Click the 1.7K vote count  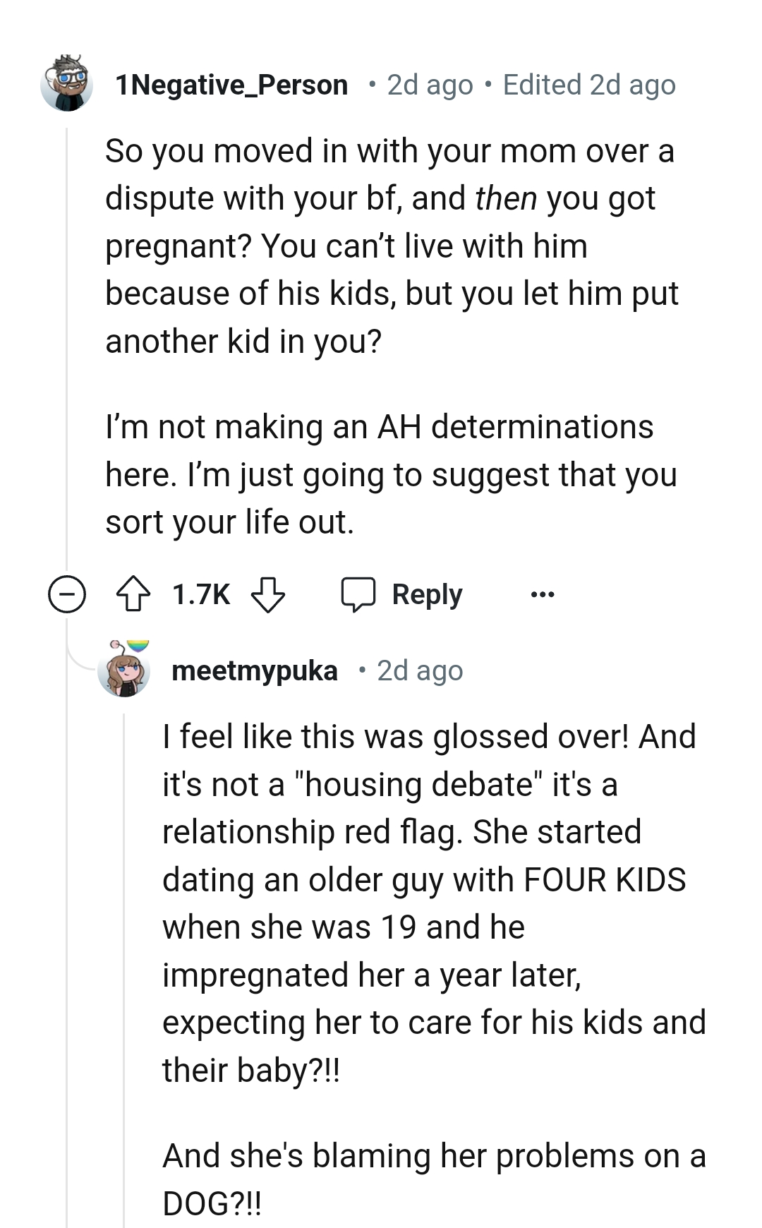coord(200,594)
